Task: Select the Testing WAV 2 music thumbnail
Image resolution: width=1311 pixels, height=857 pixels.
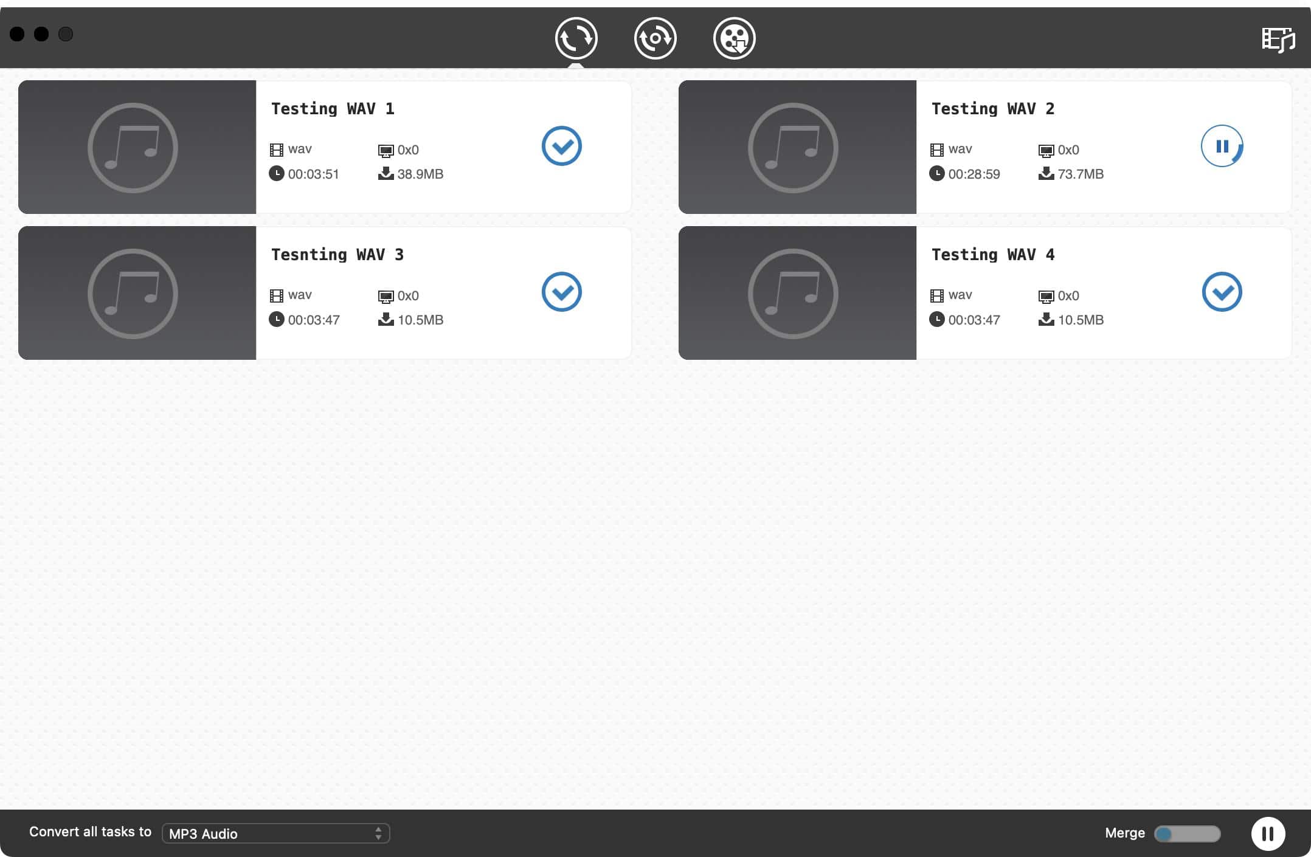Action: coord(797,147)
